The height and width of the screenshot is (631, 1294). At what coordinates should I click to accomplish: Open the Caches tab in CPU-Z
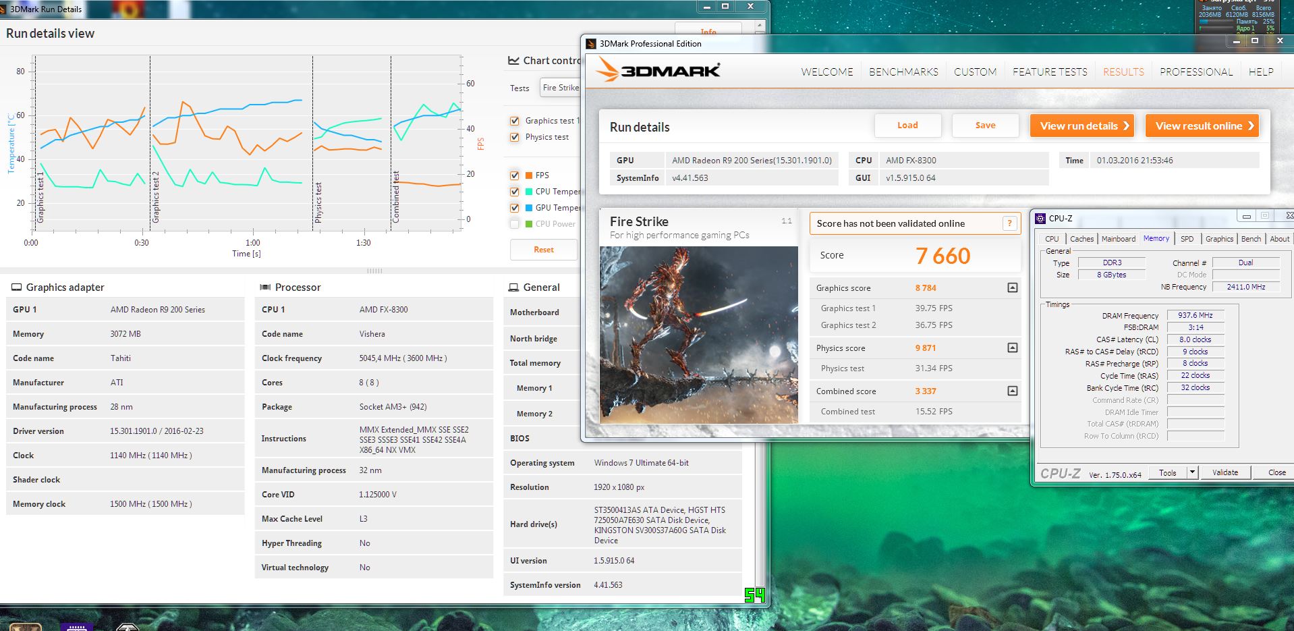[1081, 239]
